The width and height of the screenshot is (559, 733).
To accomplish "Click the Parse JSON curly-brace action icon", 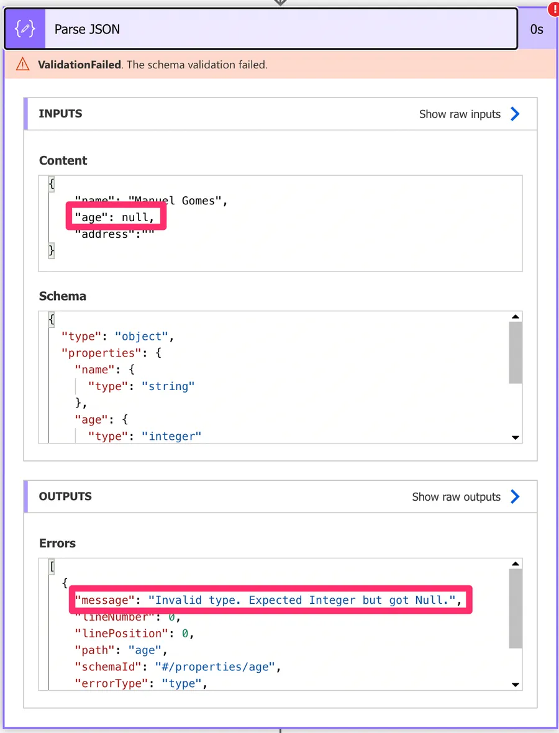I will click(25, 29).
